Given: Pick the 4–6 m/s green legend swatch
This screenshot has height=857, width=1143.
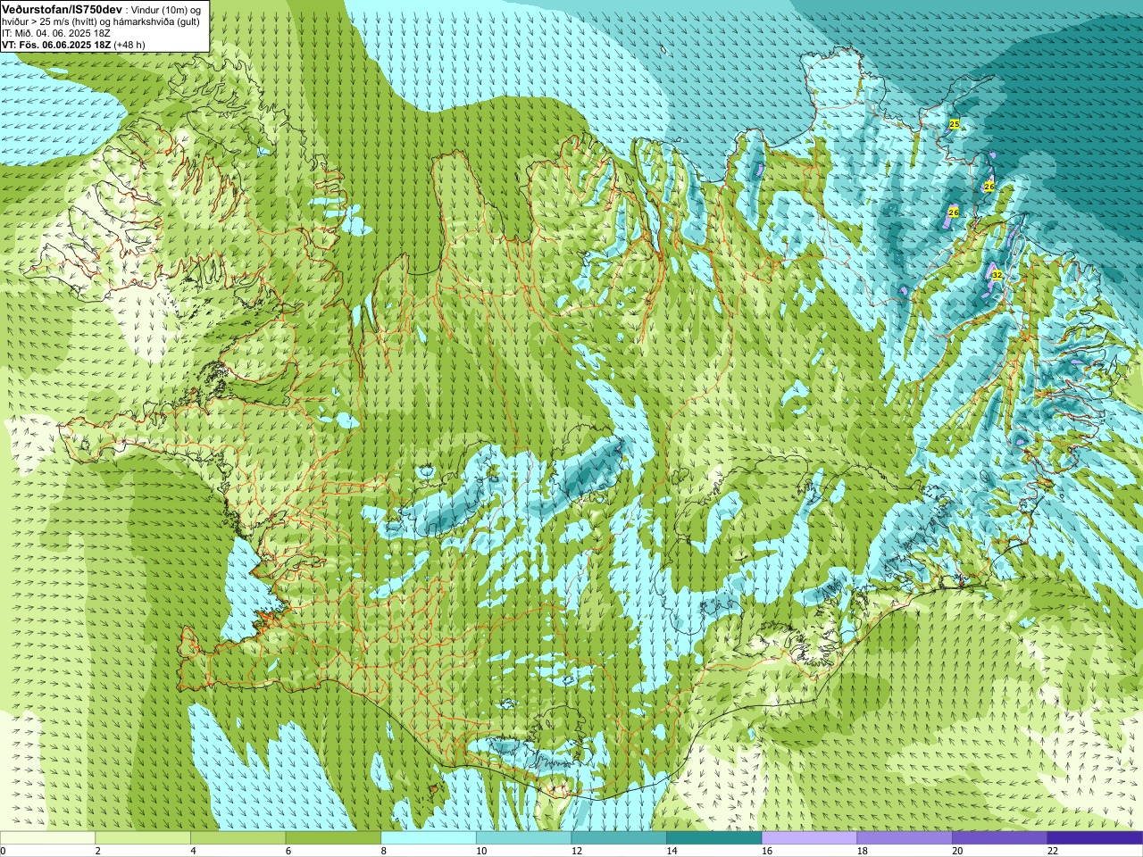Looking at the screenshot, I should click(238, 838).
